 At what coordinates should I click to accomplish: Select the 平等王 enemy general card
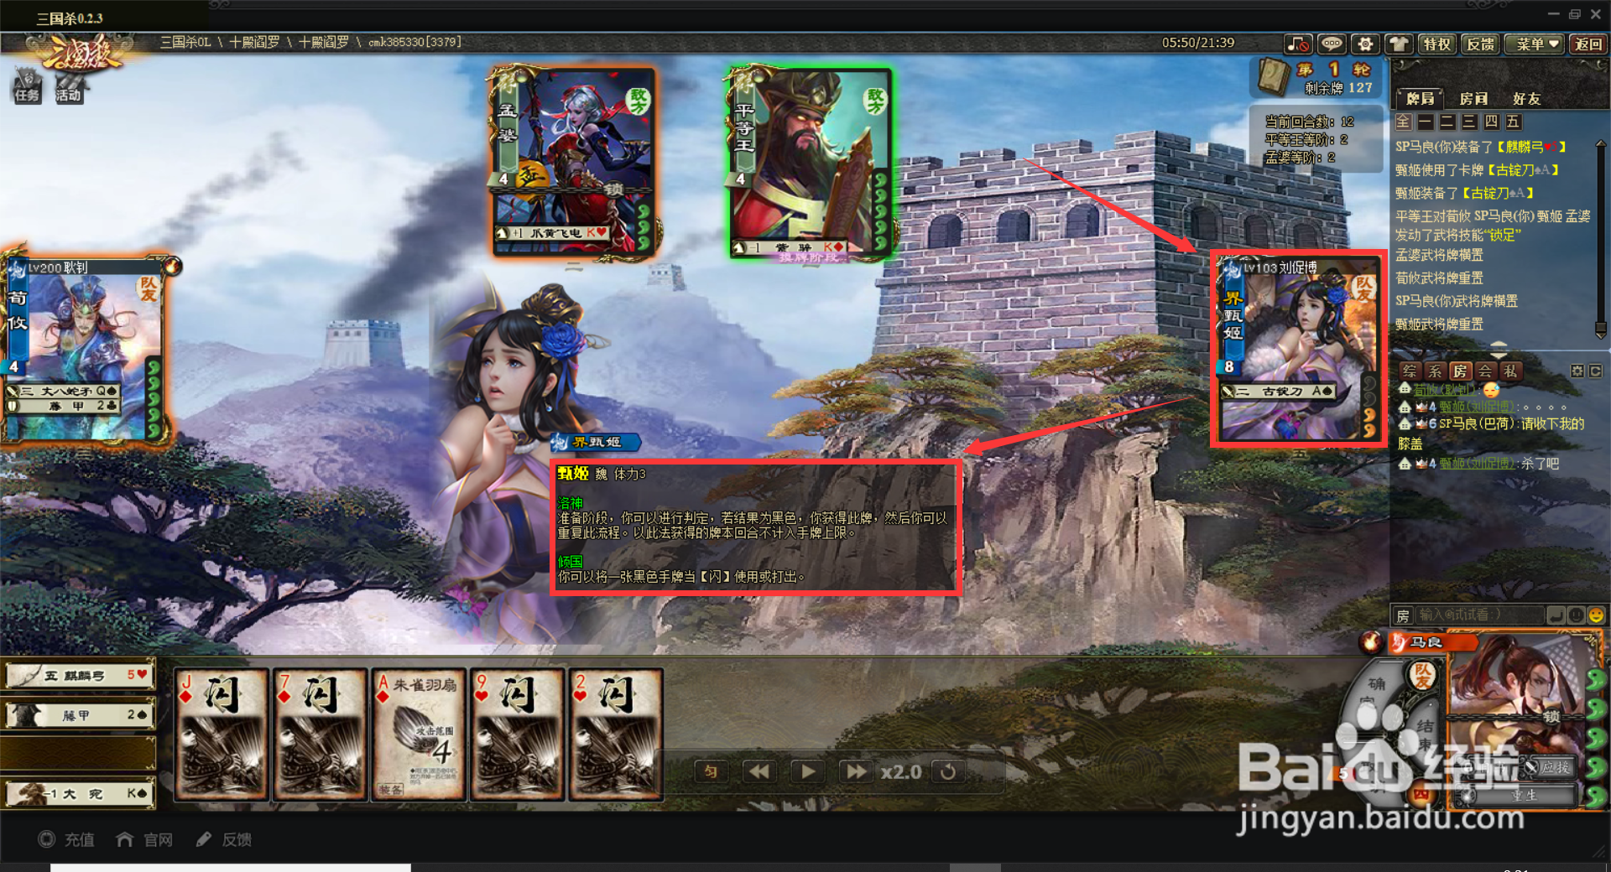[x=810, y=163]
